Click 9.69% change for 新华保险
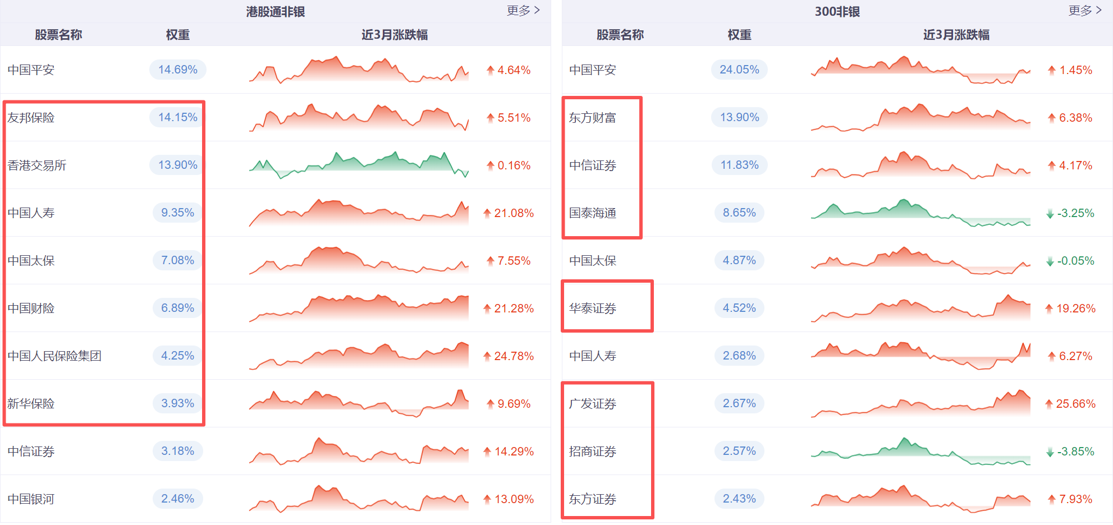 click(514, 404)
